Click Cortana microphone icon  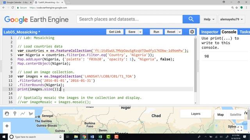click(61, 136)
